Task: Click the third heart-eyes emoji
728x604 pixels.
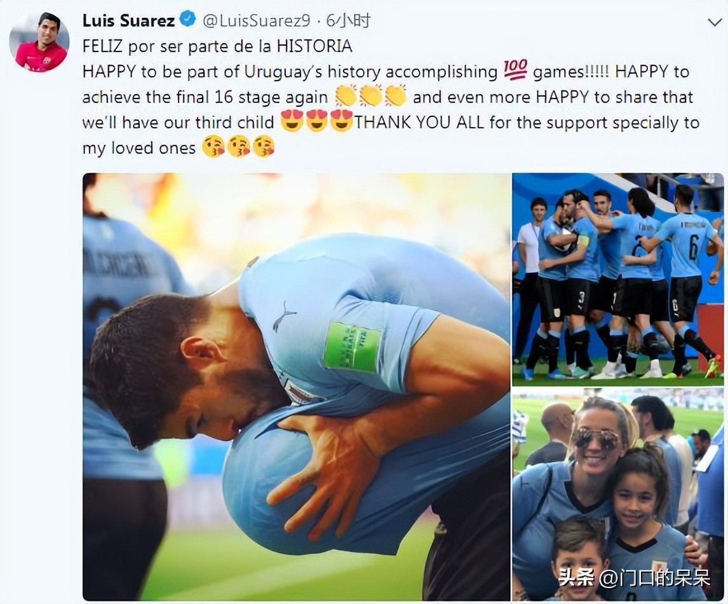Action: coord(342,121)
